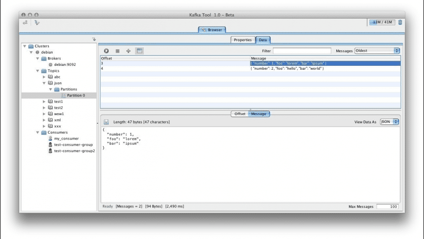Select the message row with offset 3
This screenshot has width=424, height=239.
251,63
